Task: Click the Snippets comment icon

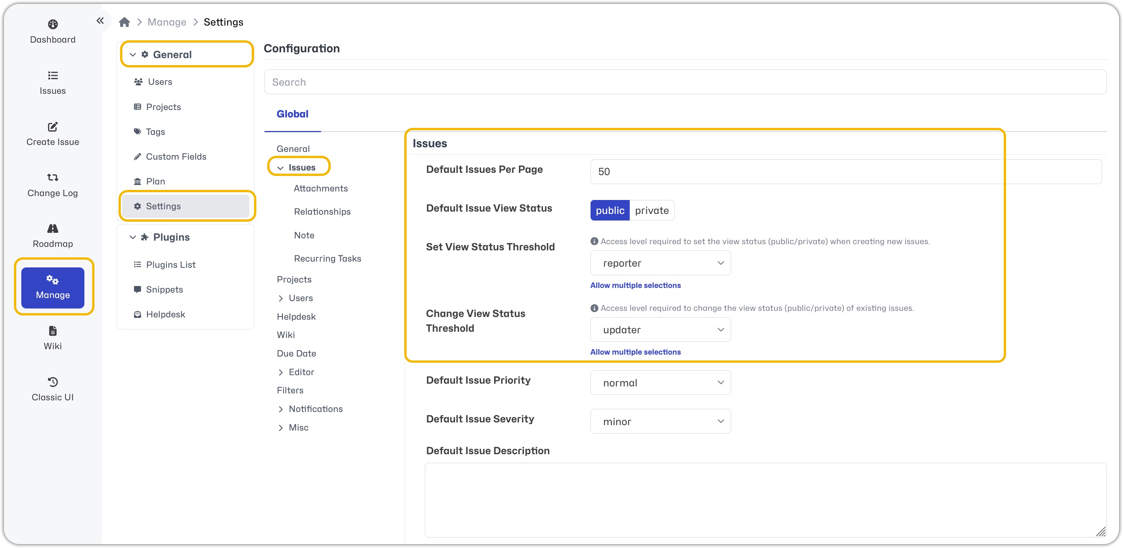Action: click(137, 289)
